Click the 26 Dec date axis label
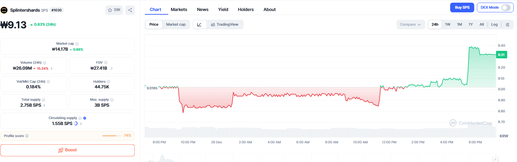Screen dimensions: 517x162 click(x=217, y=142)
